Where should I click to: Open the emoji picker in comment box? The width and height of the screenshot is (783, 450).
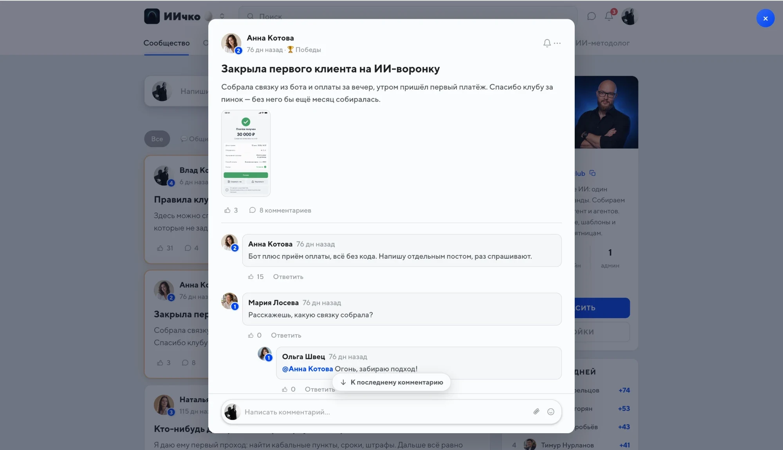(551, 412)
